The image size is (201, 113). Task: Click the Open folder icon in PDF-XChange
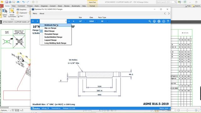click(x=2, y=2)
